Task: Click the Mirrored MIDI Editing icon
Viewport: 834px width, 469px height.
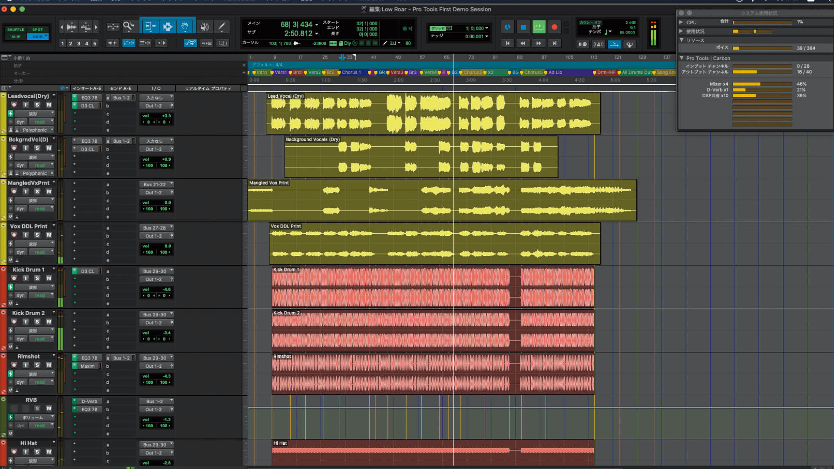Action: pyautogui.click(x=207, y=43)
